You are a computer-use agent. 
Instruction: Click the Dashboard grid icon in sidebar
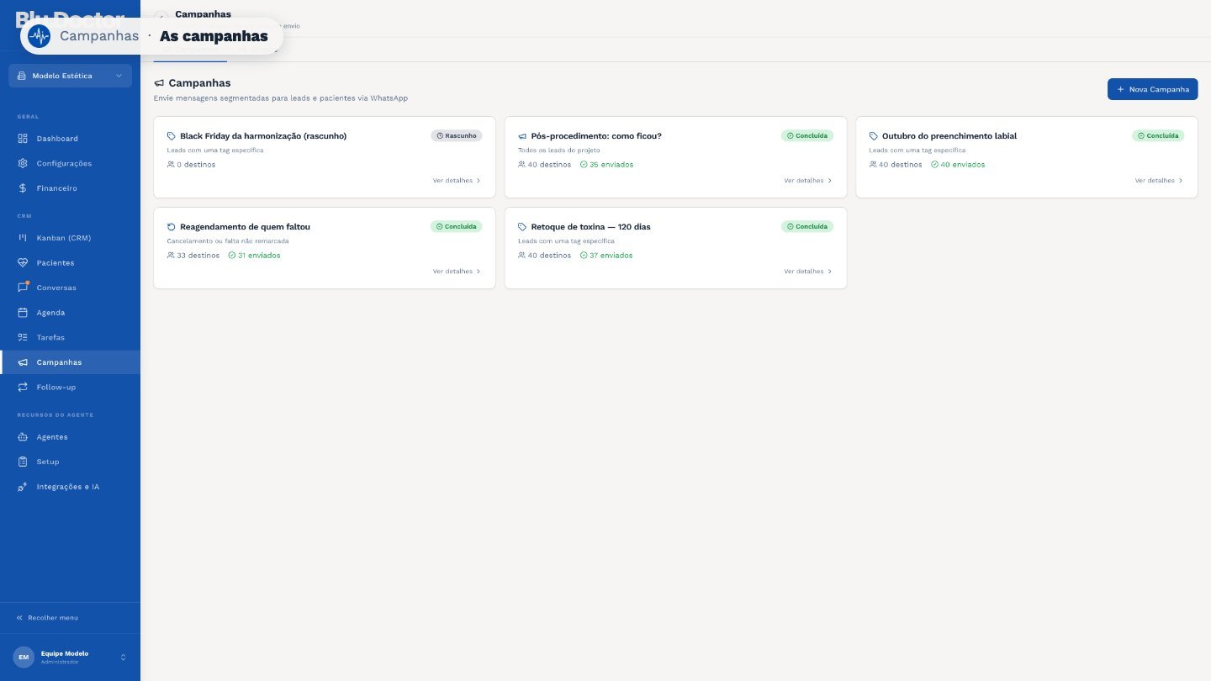point(23,139)
